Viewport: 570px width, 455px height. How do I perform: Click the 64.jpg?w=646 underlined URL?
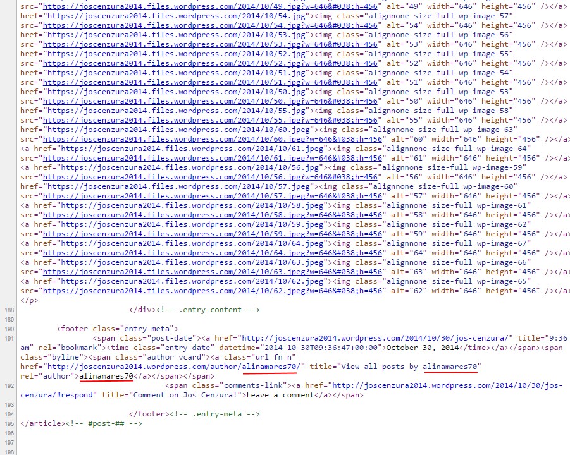(x=213, y=253)
